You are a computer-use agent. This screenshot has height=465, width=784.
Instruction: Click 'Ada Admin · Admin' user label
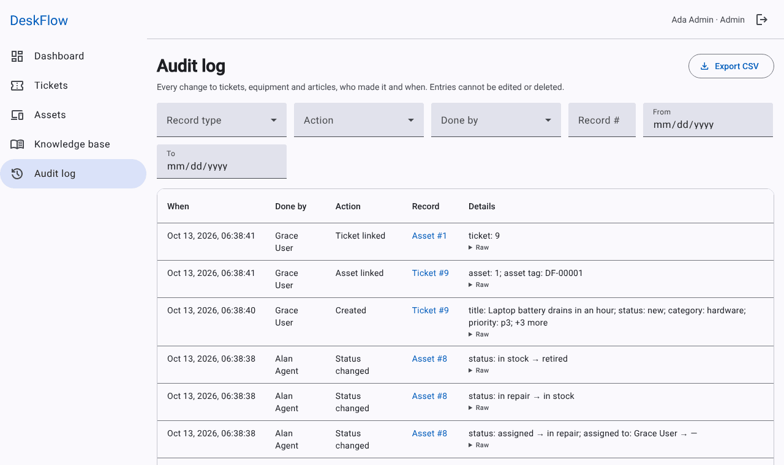pyautogui.click(x=708, y=20)
